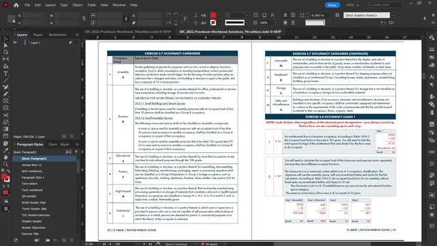Click the Home icon in top bar
This screenshot has height=246, width=437.
(x=16, y=5)
